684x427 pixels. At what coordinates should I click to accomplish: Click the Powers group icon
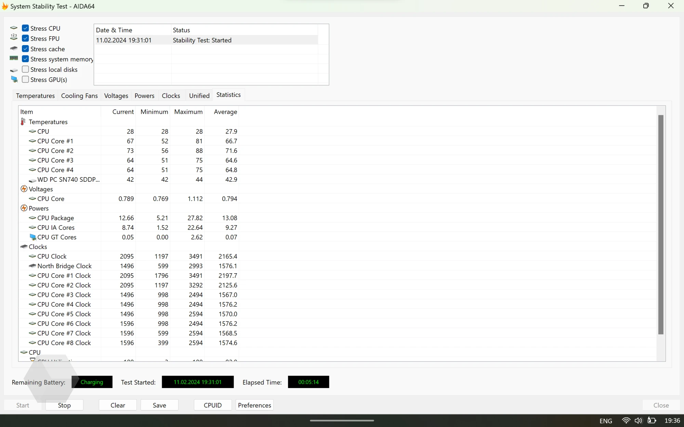[x=24, y=208]
